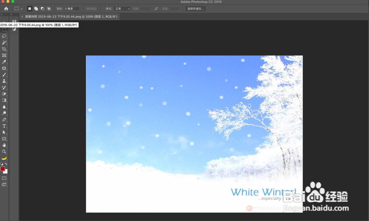This screenshot has height=221, width=369.
Task: Click the 选择并遮住 Select and Mask button
Action: point(195,9)
